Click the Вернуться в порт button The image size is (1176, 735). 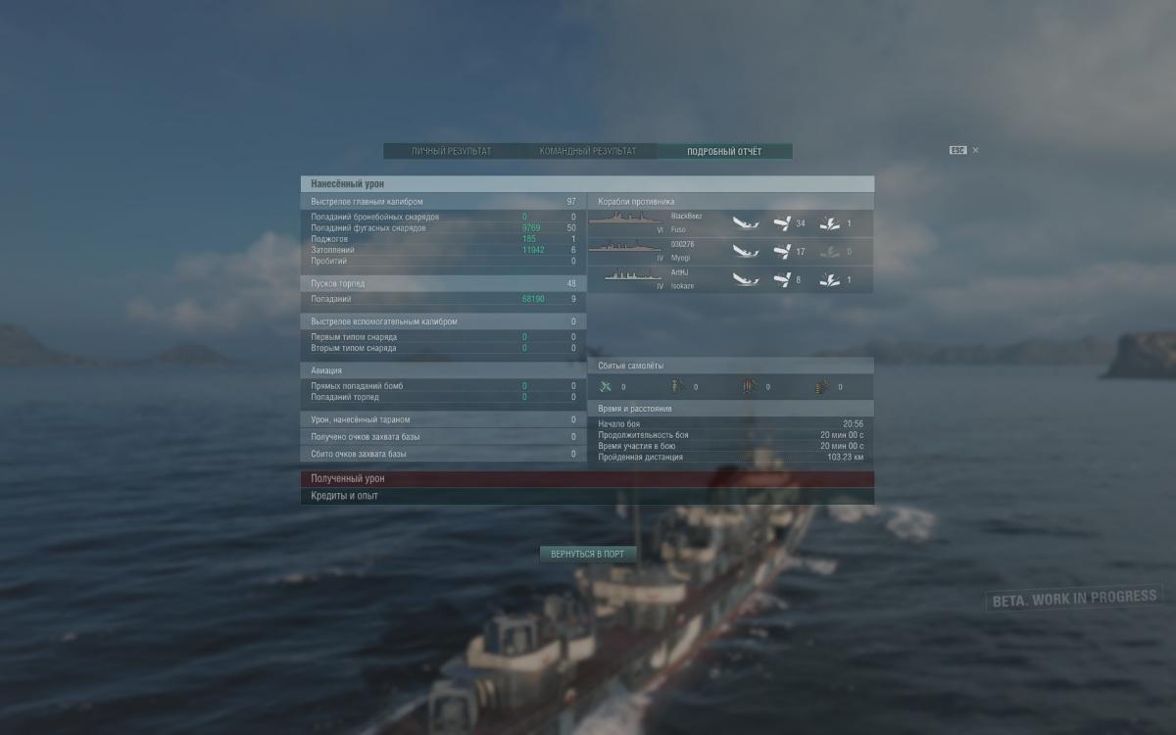tap(587, 554)
